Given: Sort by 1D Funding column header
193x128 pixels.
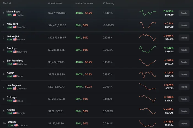Looking at the screenshot, I should [x=108, y=3].
